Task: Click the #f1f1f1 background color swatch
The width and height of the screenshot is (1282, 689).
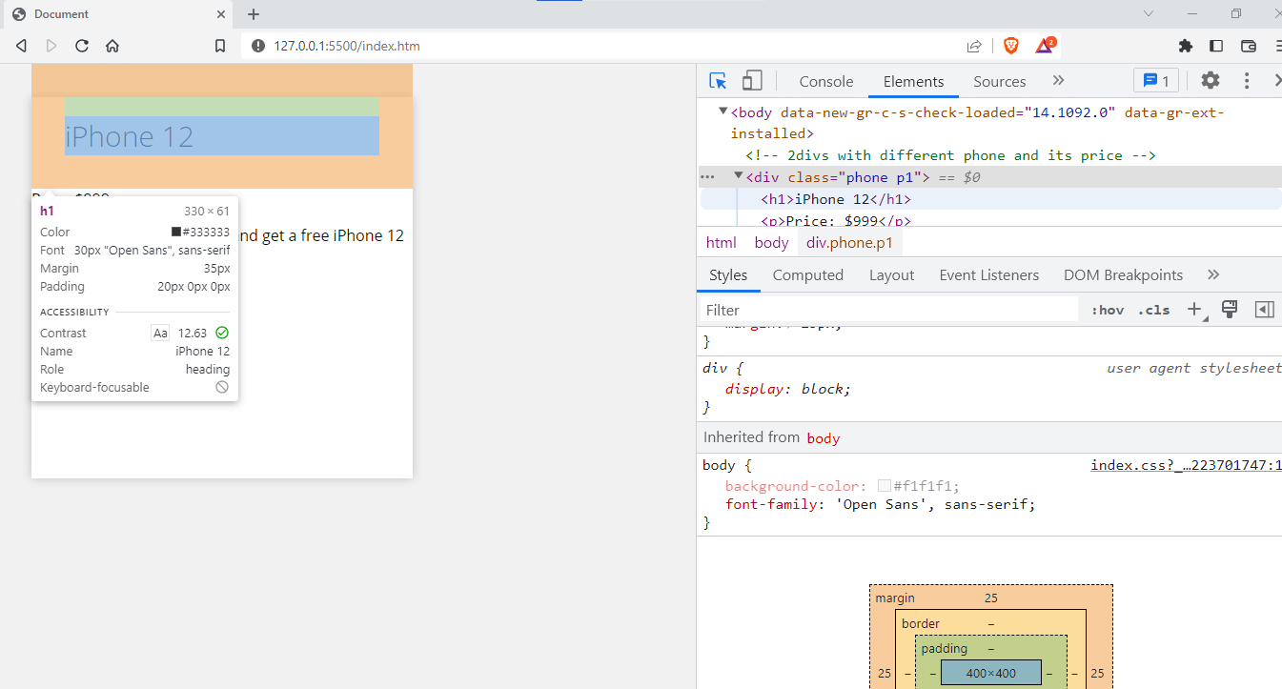Action: click(x=885, y=486)
